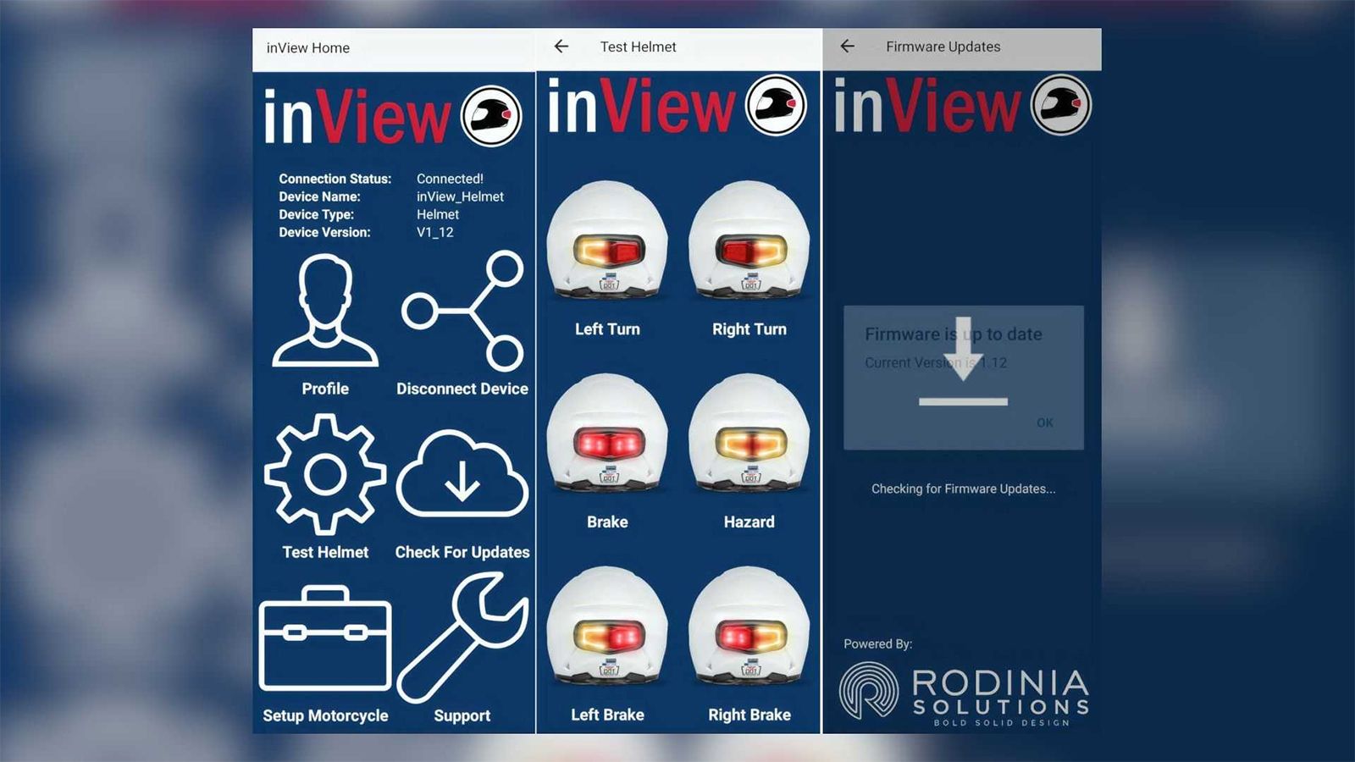
Task: Click the Right Brake caption
Action: point(749,715)
